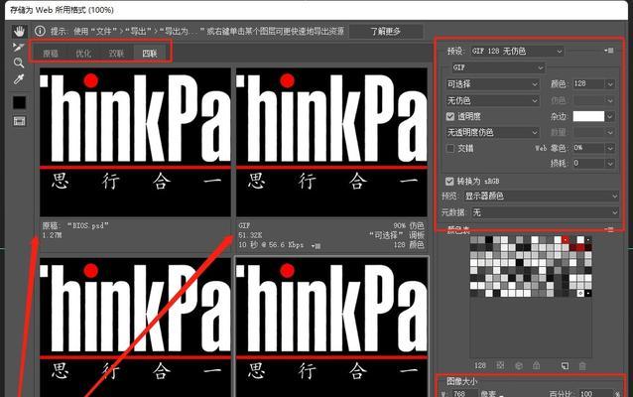Screen dimensions: 633x397
Task: Open the 颜色 count dropdown arrow
Action: coord(610,84)
